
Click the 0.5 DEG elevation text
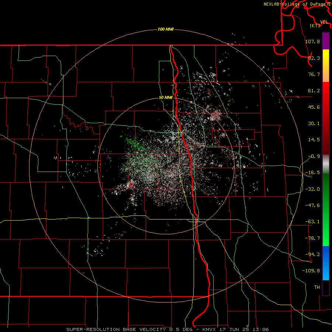(x=181, y=329)
